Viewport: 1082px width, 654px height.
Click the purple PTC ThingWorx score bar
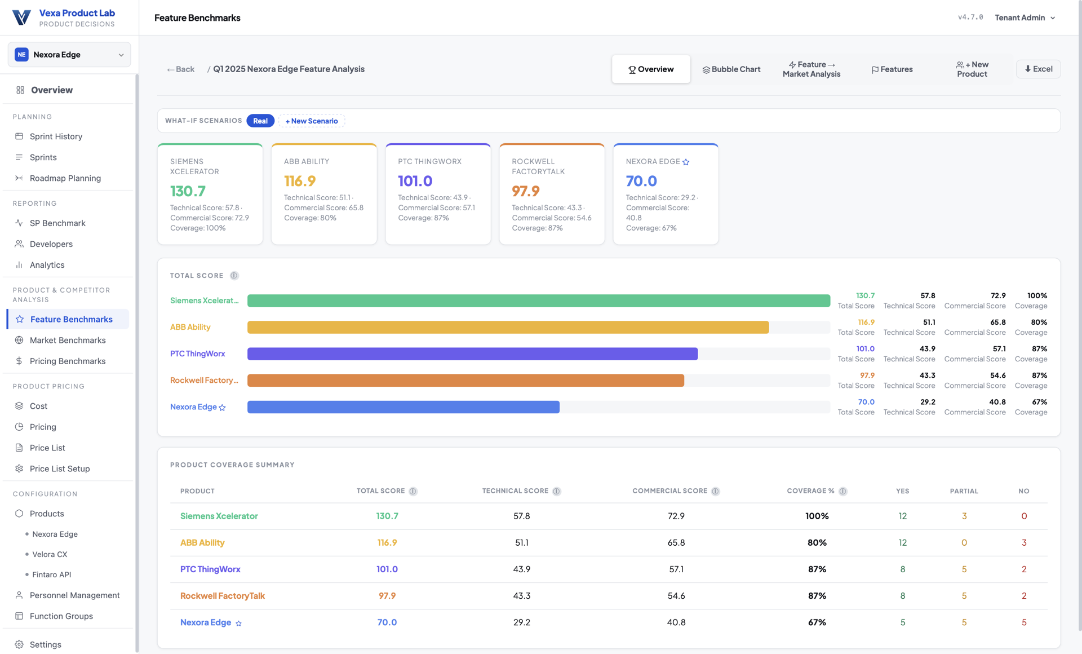pos(473,353)
